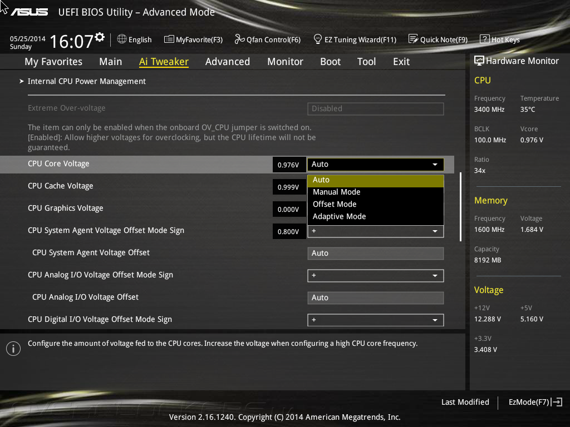Go to the Exit tab
This screenshot has width=570, height=427.
[401, 62]
